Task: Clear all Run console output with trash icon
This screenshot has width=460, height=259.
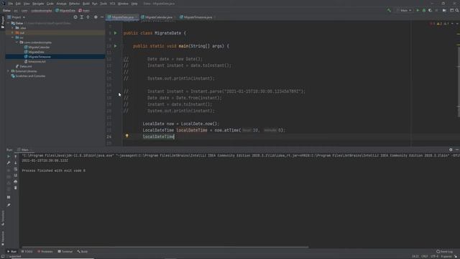Action: 16,188
